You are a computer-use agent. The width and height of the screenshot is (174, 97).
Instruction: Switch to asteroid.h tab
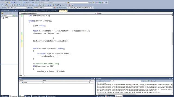[x=53, y=11]
